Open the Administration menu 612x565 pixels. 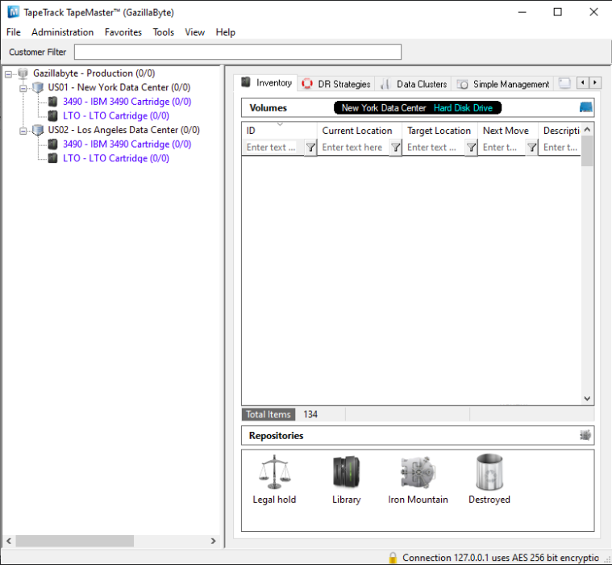tap(62, 32)
